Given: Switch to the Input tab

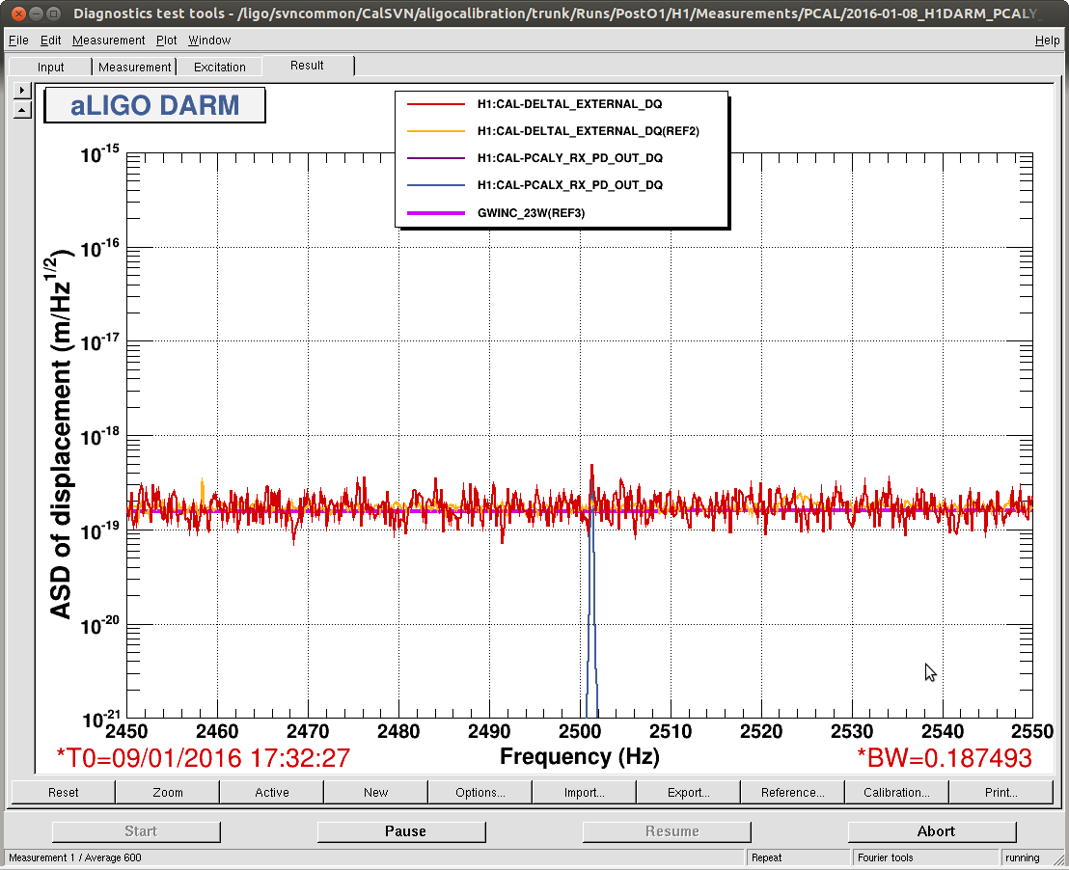Looking at the screenshot, I should (x=50, y=67).
